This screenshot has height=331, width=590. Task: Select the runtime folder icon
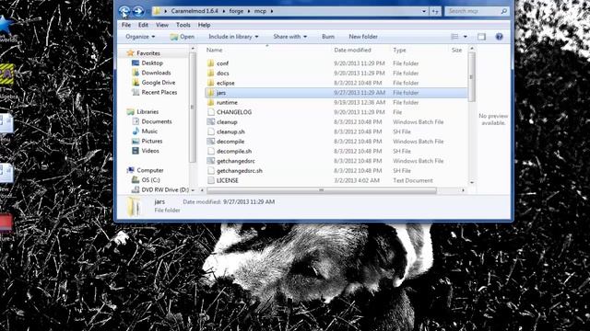pyautogui.click(x=211, y=102)
